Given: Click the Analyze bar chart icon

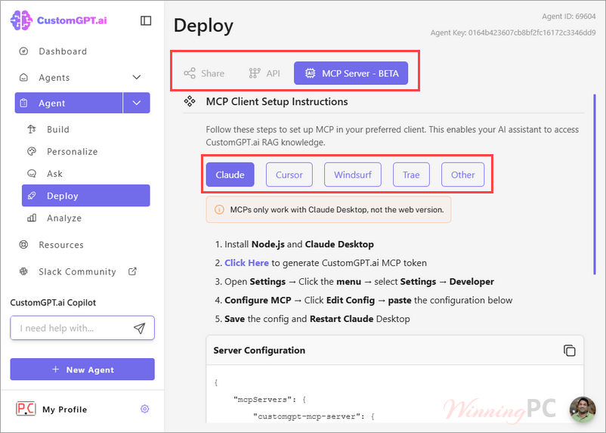Looking at the screenshot, I should pyautogui.click(x=32, y=218).
